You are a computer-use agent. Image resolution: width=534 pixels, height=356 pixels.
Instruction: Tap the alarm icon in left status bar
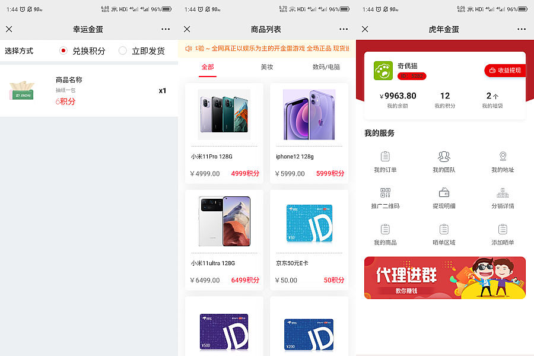(23, 9)
